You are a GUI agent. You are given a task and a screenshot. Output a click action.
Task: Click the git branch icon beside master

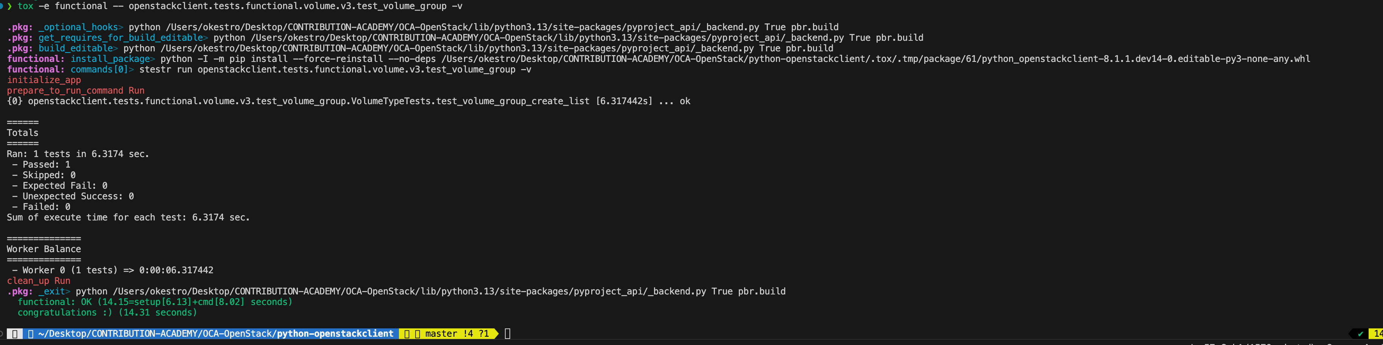pyautogui.click(x=417, y=334)
